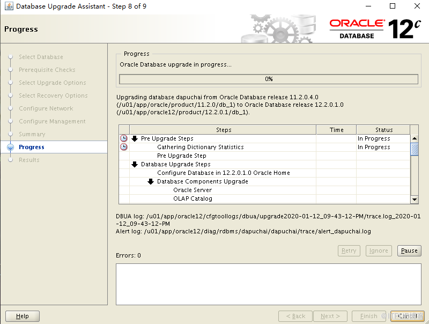Click the OLAP Catalog row
This screenshot has width=429, height=324.
click(264, 198)
